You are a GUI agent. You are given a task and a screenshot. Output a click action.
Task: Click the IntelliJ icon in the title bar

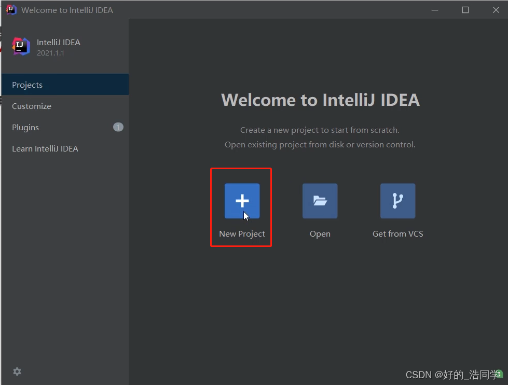pos(11,10)
